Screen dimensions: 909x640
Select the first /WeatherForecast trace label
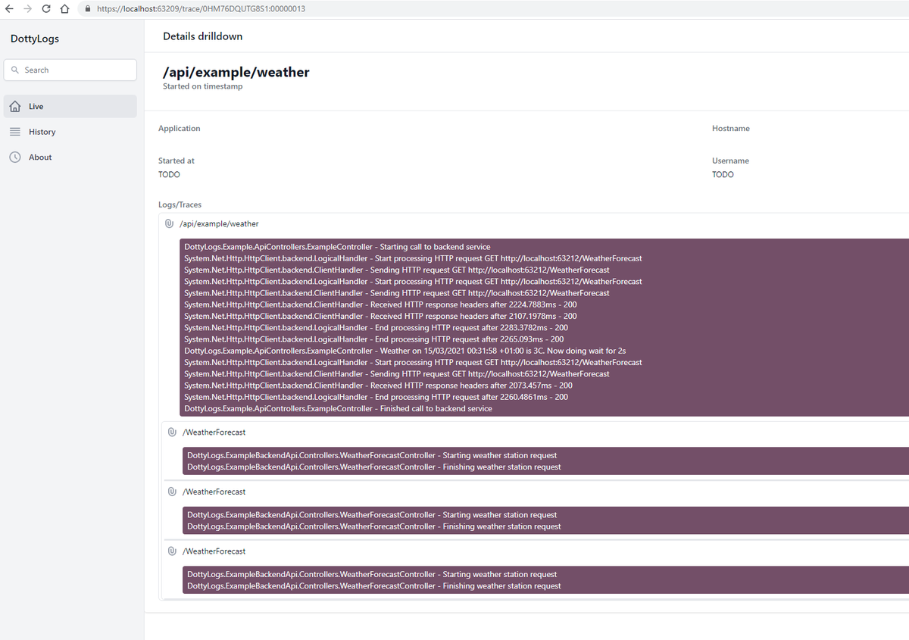click(x=214, y=432)
